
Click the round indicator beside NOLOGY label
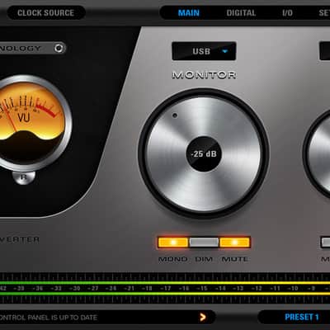click(59, 48)
